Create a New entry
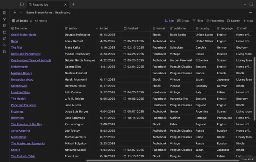The height and width of the screenshot is (162, 256). pyautogui.click(x=248, y=21)
